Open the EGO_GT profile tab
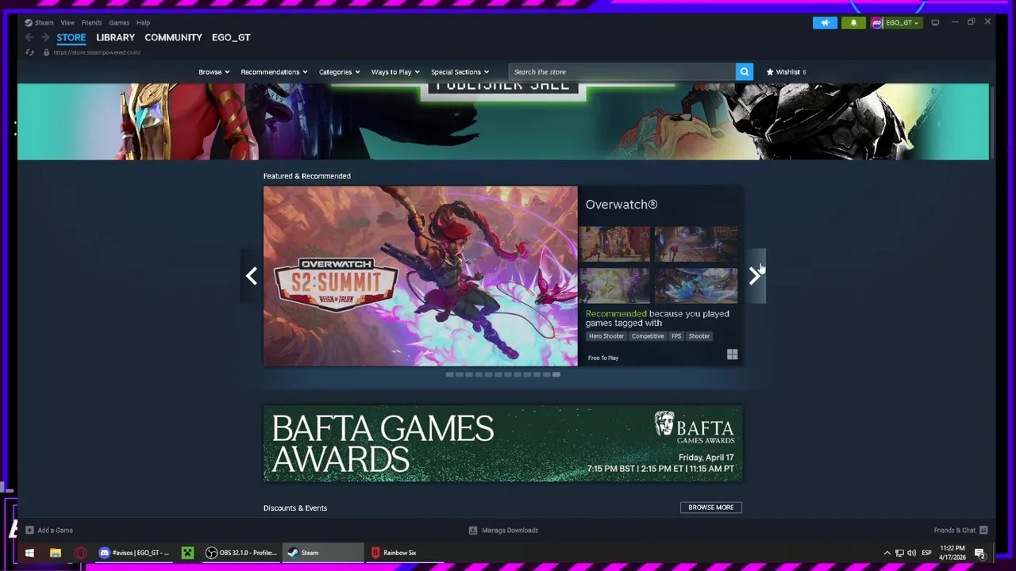 [x=231, y=37]
